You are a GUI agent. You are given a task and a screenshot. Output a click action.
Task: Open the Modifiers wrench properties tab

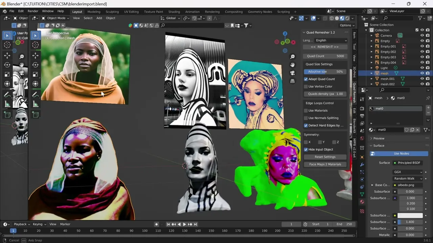(362, 165)
